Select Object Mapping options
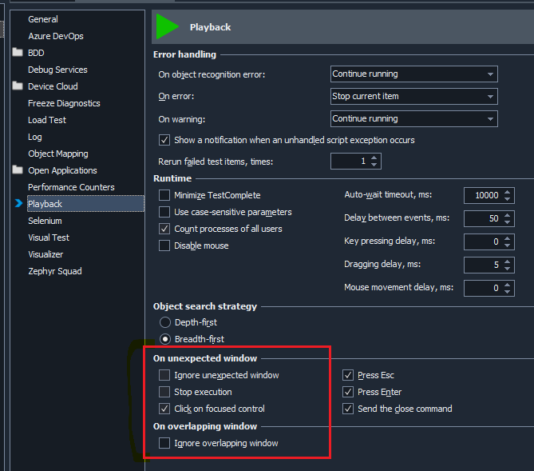Screen dimensions: 534x471 [58, 154]
